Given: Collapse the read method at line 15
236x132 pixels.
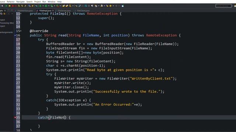Looking at the screenshot, I should 21,31.
